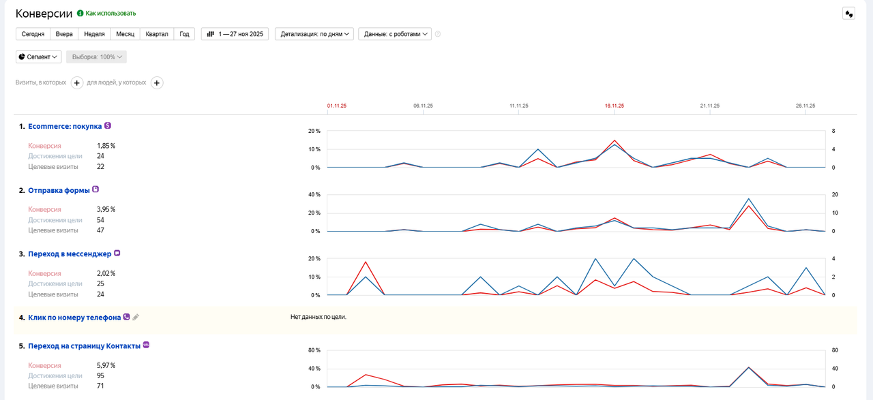Click 'Целевые визиты' label under Переход в мессенджер
This screenshot has width=873, height=400.
pos(53,294)
